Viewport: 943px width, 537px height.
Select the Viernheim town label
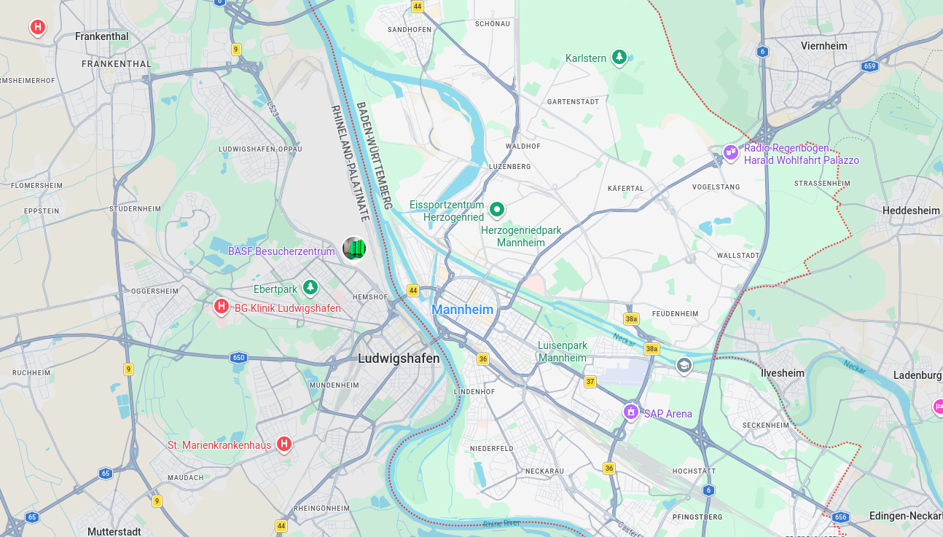(824, 46)
